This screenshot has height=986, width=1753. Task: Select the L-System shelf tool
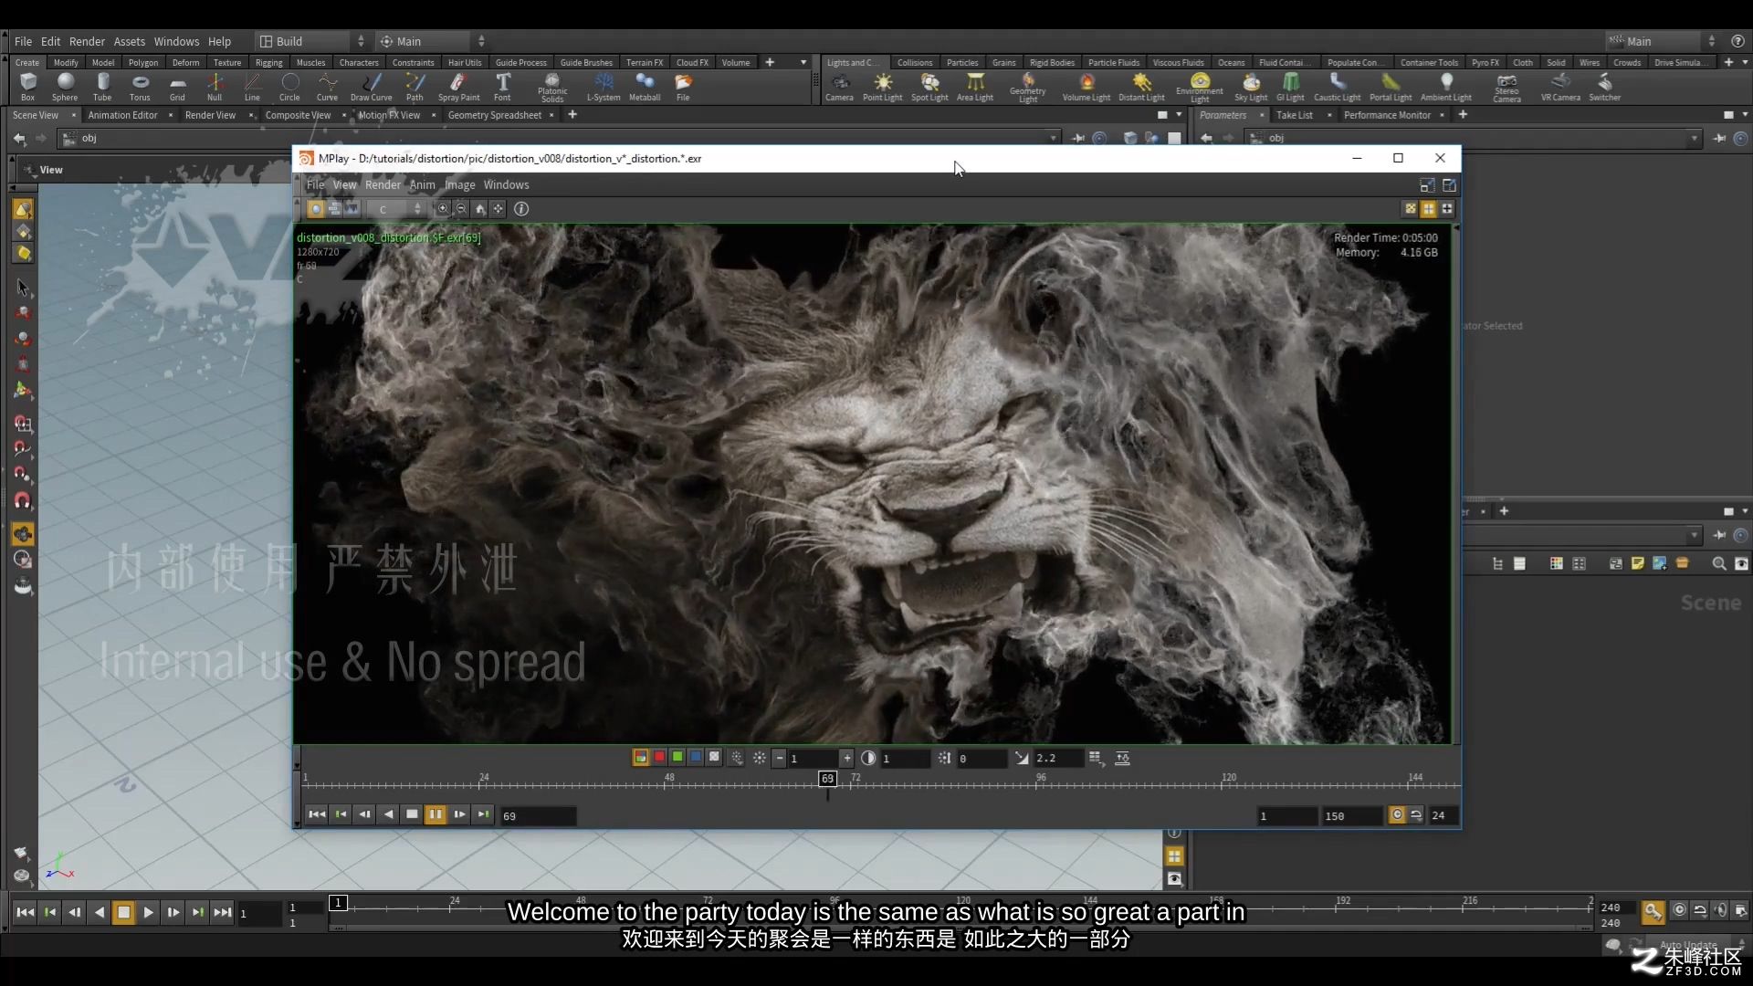coord(603,88)
